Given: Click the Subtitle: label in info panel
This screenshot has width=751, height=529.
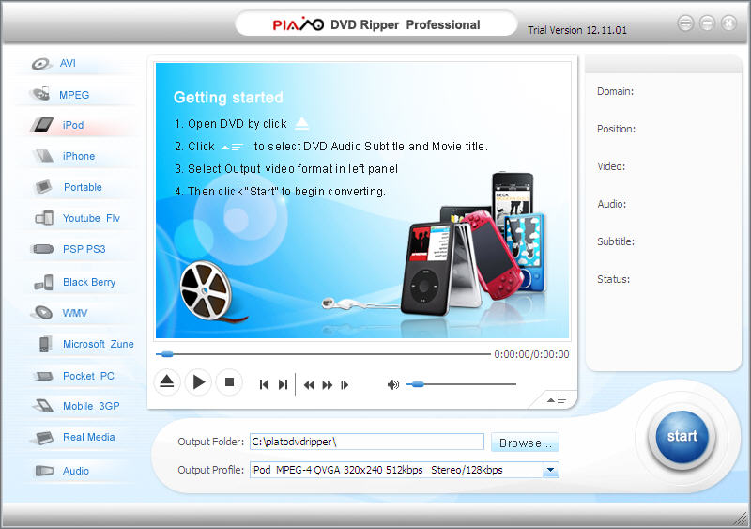Looking at the screenshot, I should [616, 241].
